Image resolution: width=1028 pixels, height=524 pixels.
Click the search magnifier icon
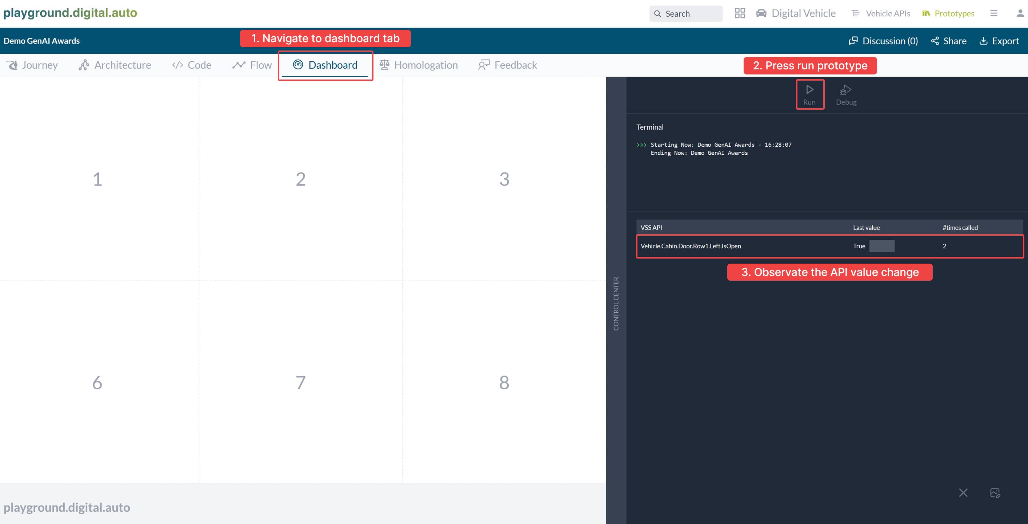point(658,13)
